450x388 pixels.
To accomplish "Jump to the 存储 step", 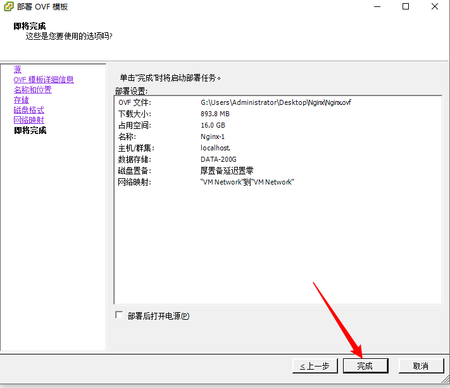I will (22, 100).
